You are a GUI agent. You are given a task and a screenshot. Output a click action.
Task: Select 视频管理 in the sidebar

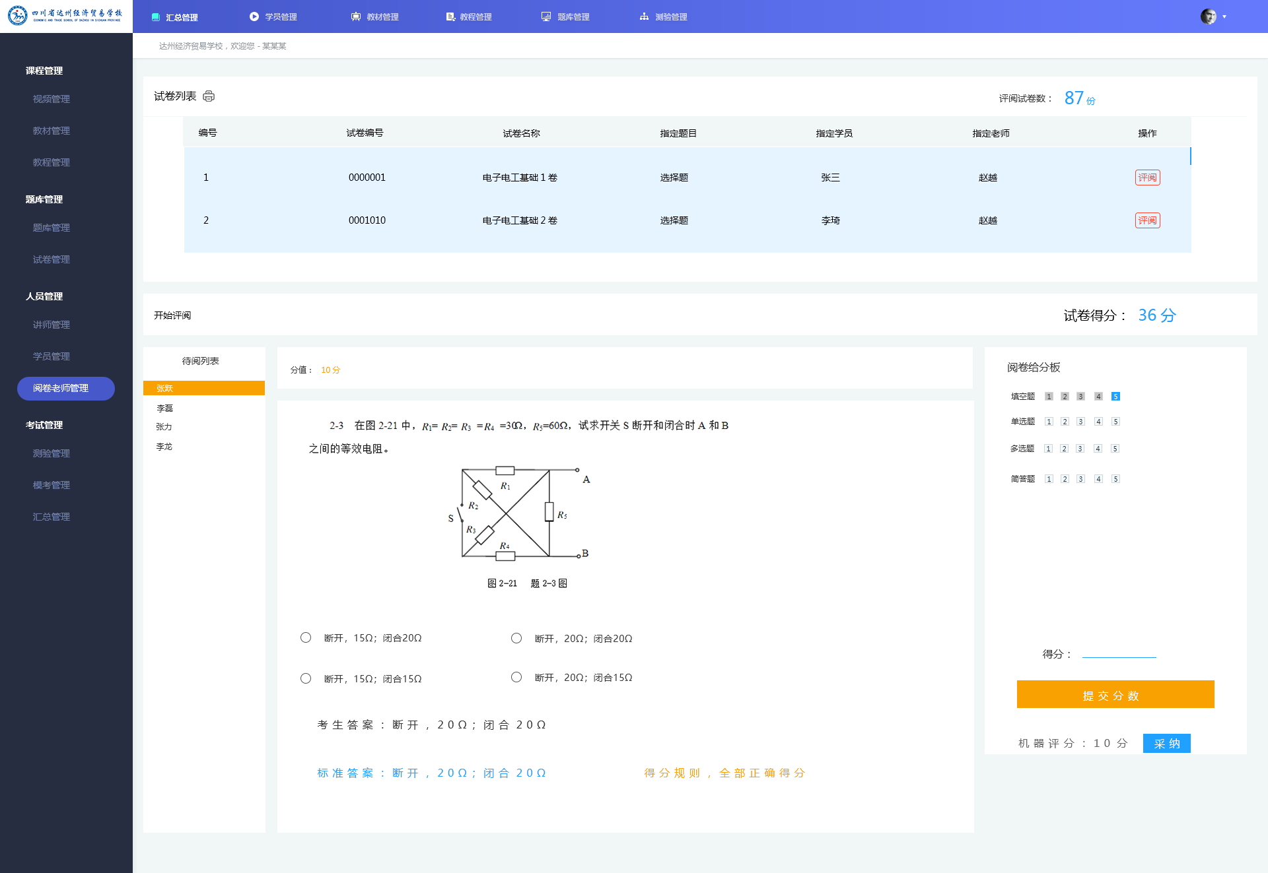52,99
